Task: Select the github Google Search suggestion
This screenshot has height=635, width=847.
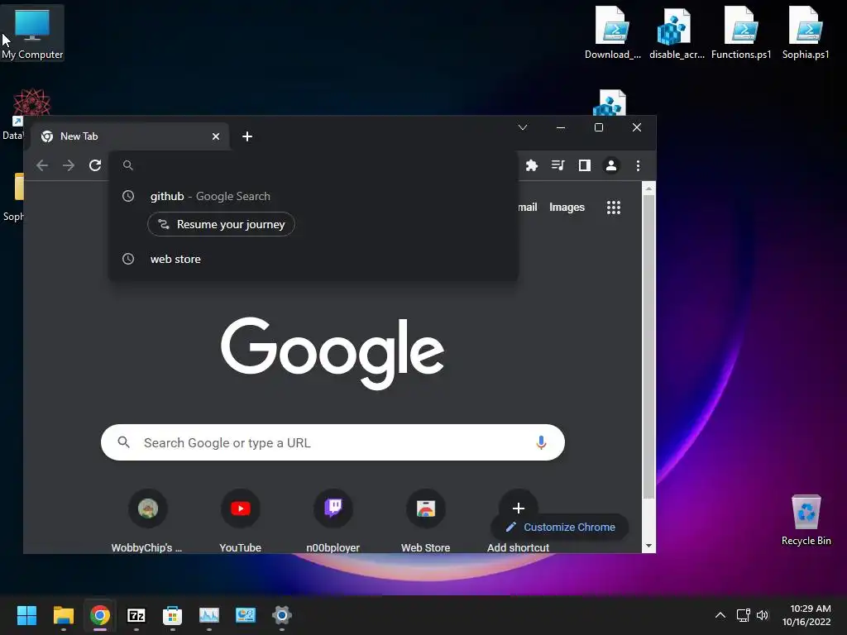Action: click(x=313, y=196)
